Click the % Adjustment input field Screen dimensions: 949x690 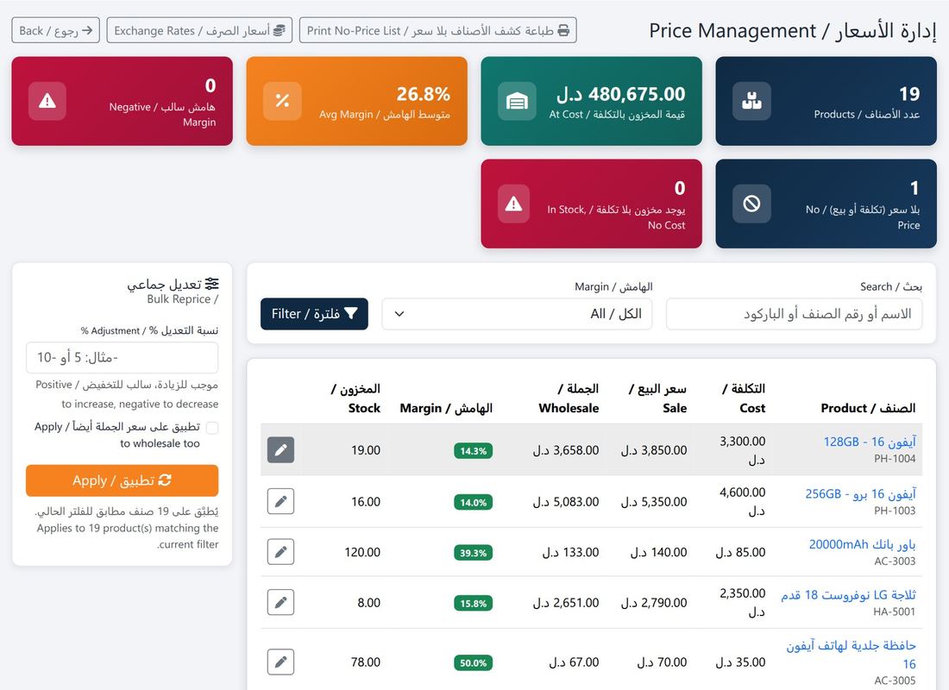pos(123,358)
